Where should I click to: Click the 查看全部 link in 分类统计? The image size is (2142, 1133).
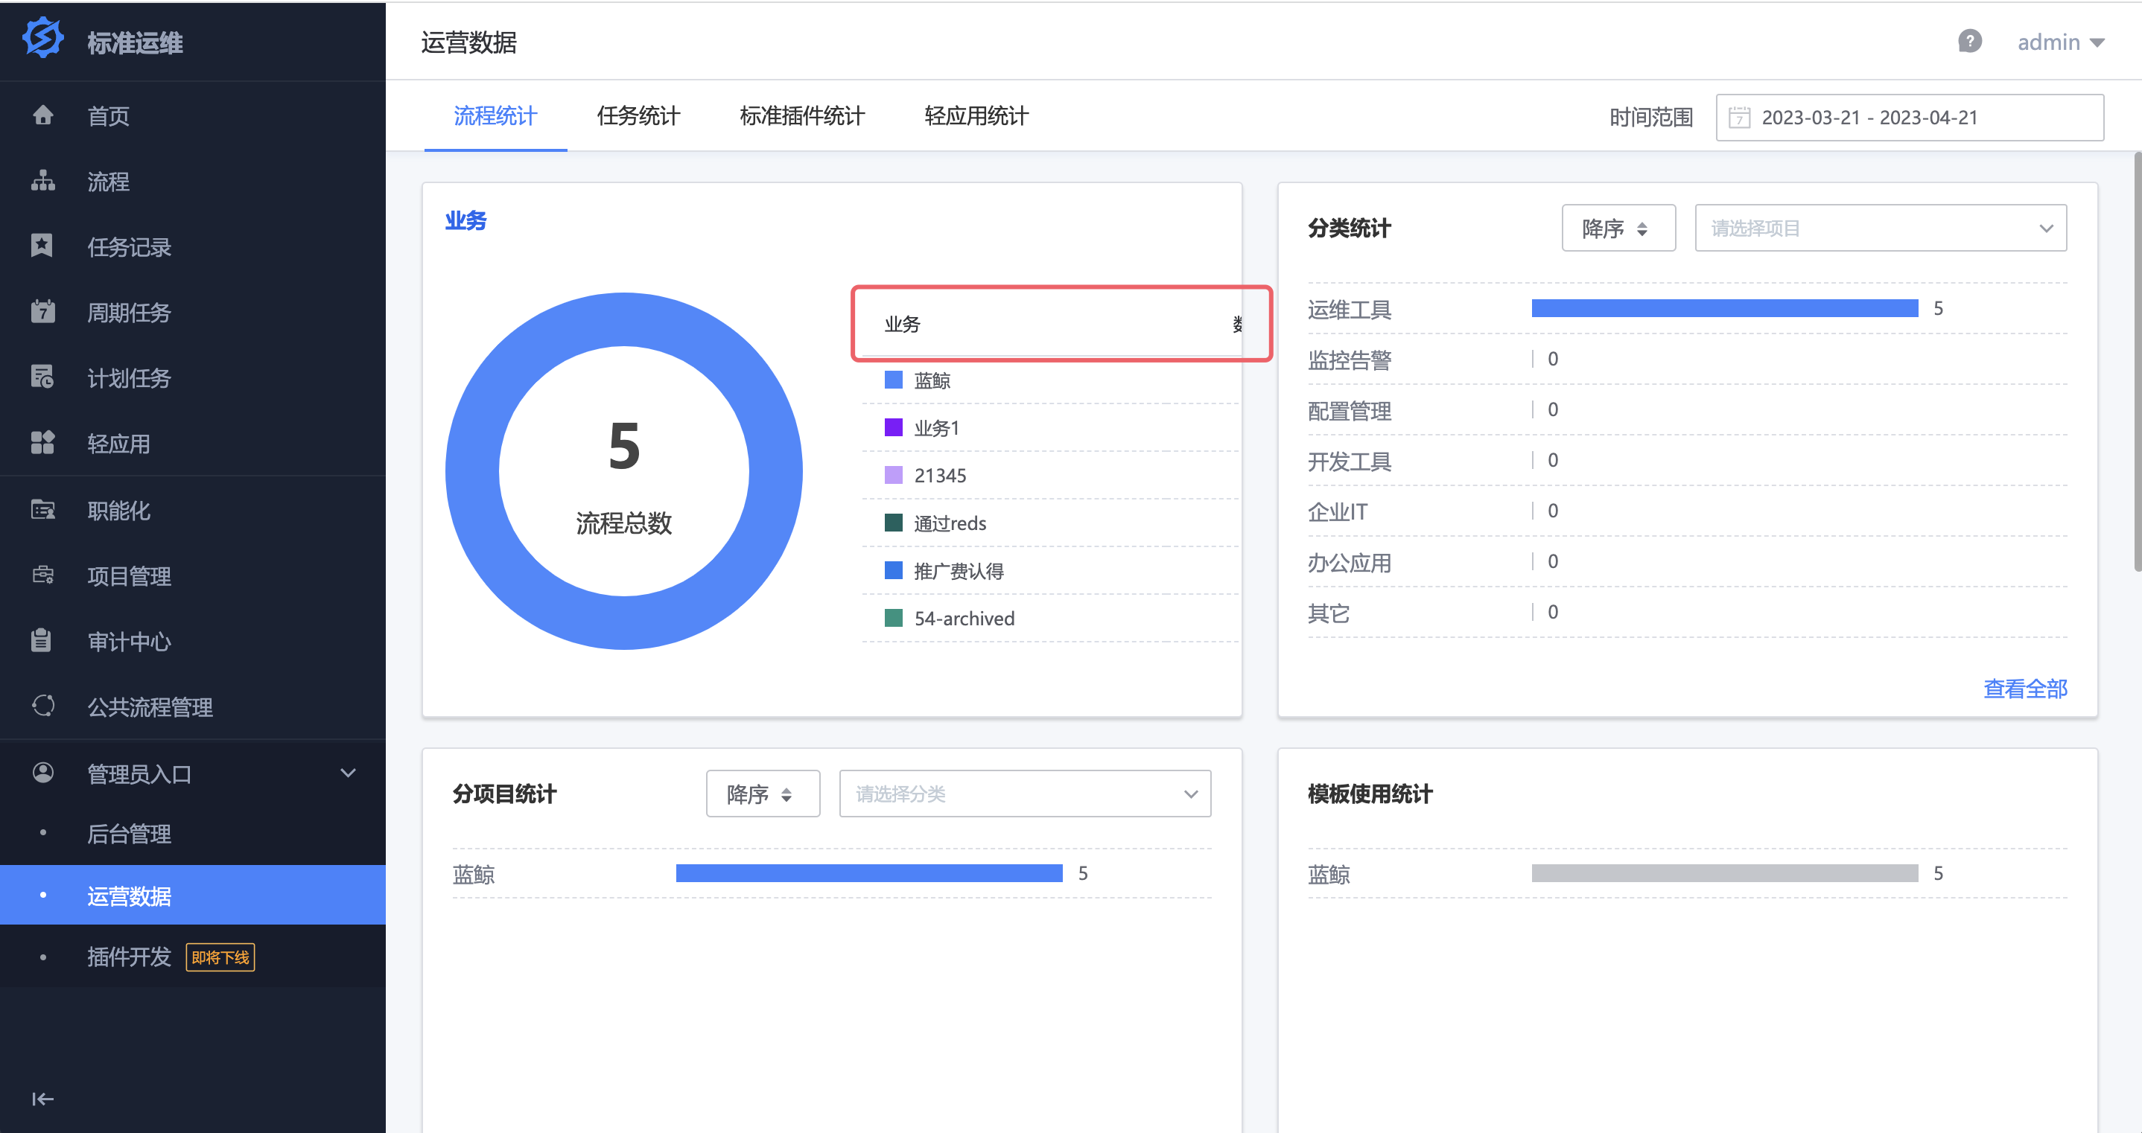[2025, 689]
